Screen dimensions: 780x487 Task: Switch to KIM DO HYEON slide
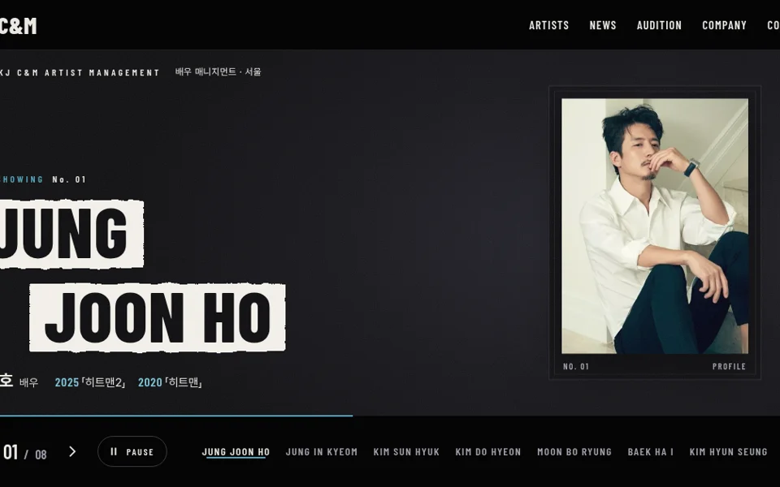click(488, 452)
